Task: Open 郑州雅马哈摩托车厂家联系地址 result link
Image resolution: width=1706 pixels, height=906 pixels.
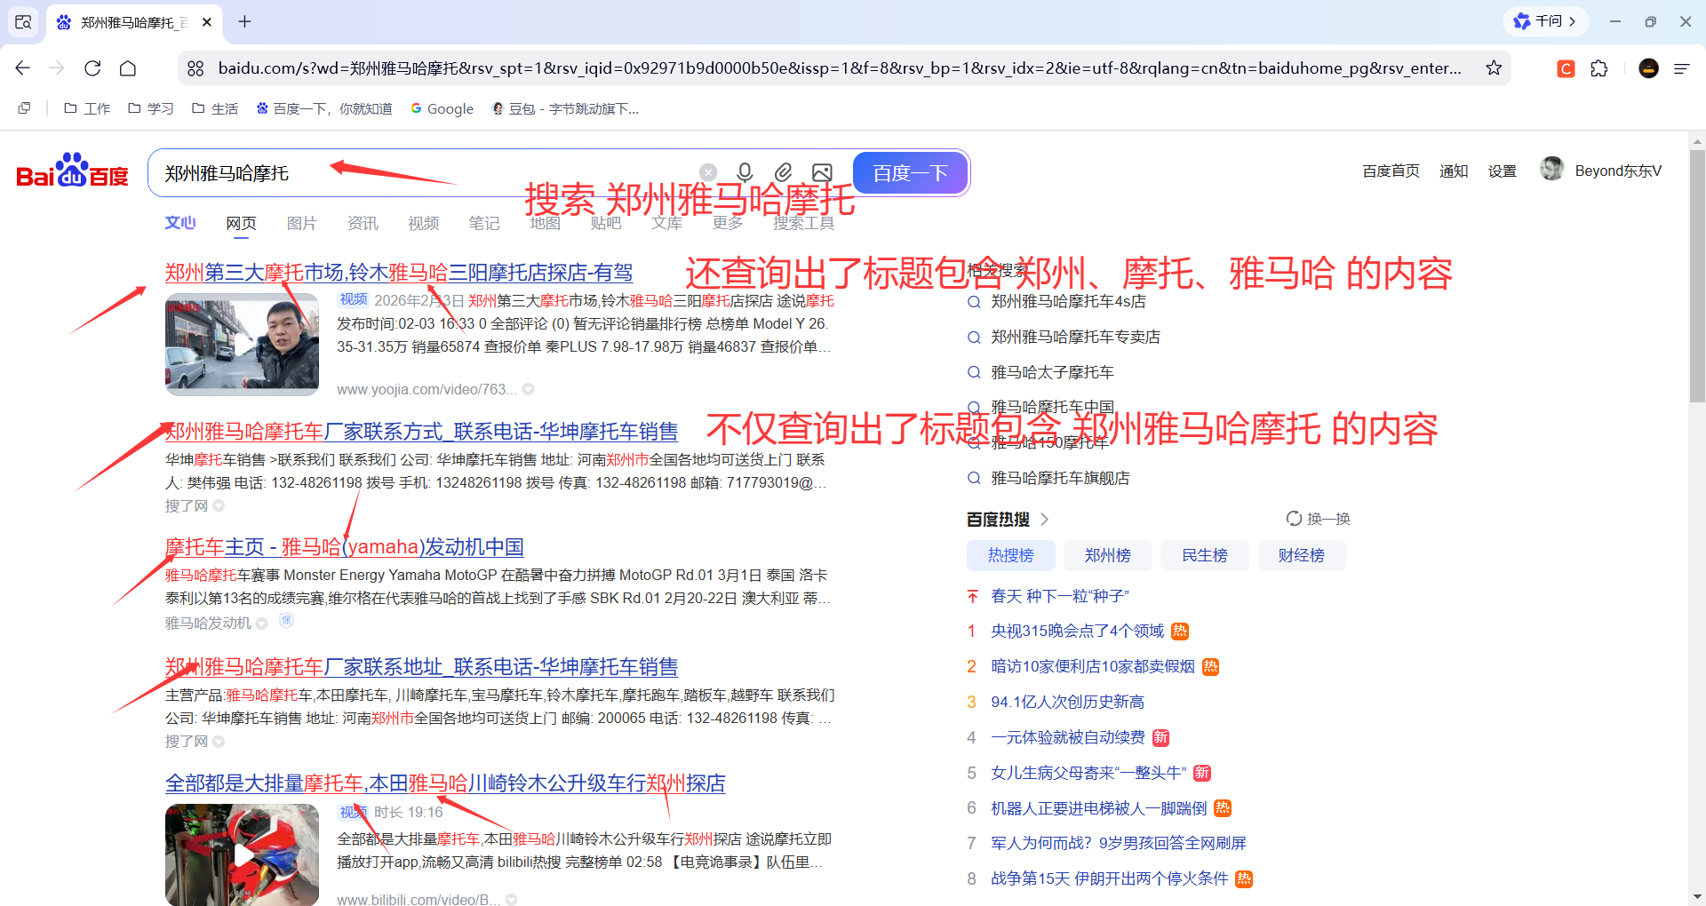Action: click(421, 667)
